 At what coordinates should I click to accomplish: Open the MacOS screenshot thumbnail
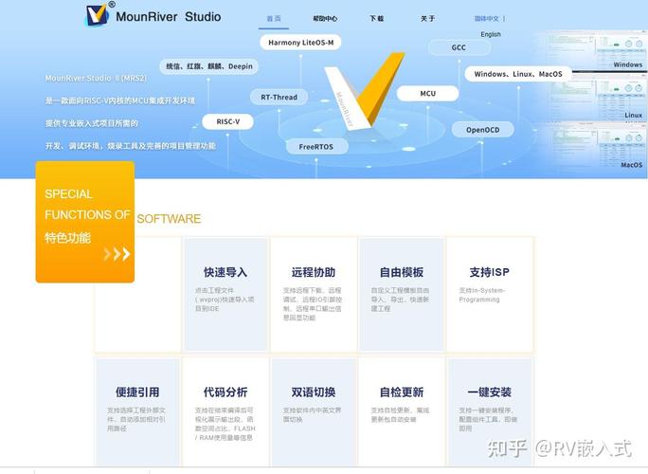(x=597, y=147)
